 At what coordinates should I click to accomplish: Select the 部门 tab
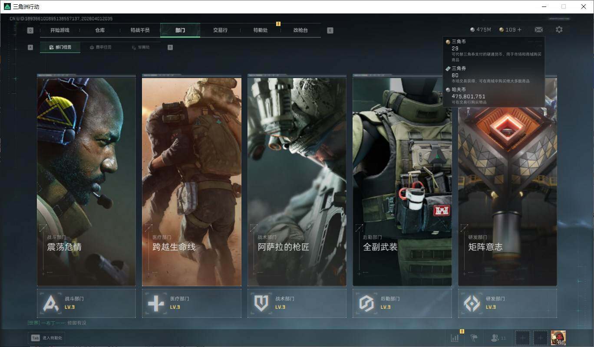tap(180, 30)
